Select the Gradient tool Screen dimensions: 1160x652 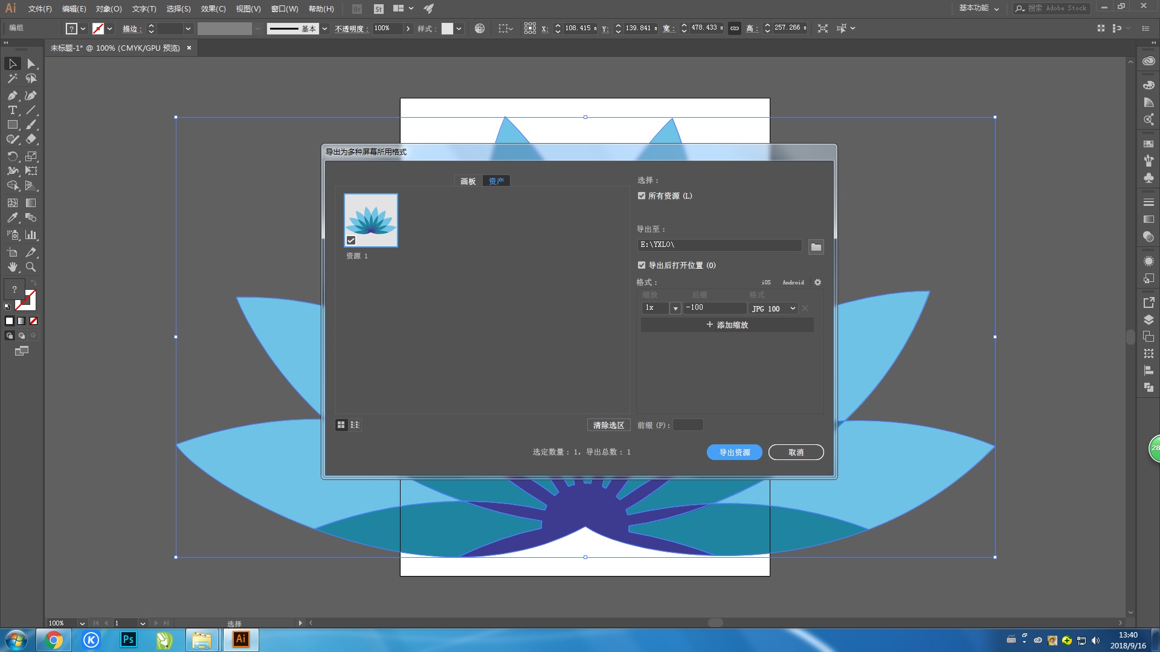31,203
